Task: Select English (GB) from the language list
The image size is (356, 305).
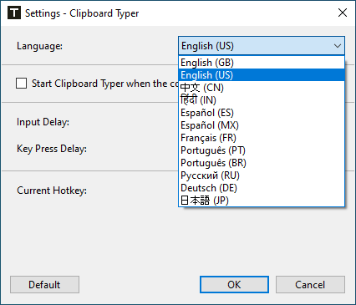Action: tap(262, 63)
